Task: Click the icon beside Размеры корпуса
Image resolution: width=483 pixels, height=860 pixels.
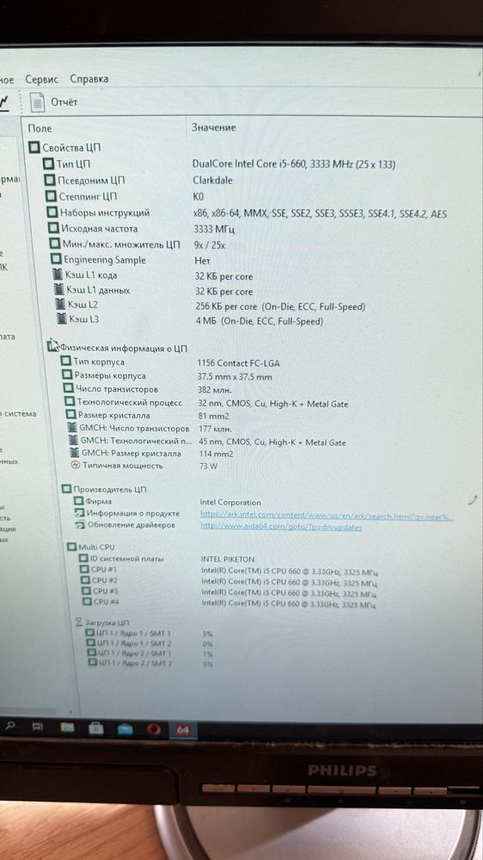Action: coord(67,375)
